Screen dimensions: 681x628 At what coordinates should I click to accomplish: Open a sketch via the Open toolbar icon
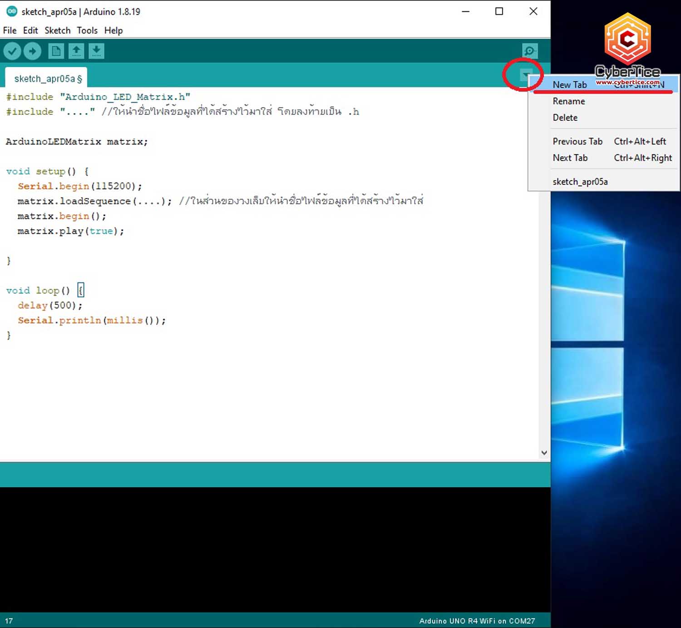(76, 51)
